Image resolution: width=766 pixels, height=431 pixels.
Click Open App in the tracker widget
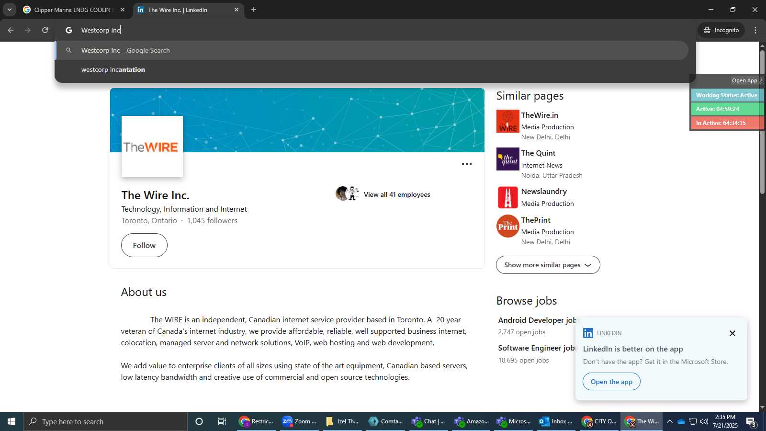tap(747, 80)
